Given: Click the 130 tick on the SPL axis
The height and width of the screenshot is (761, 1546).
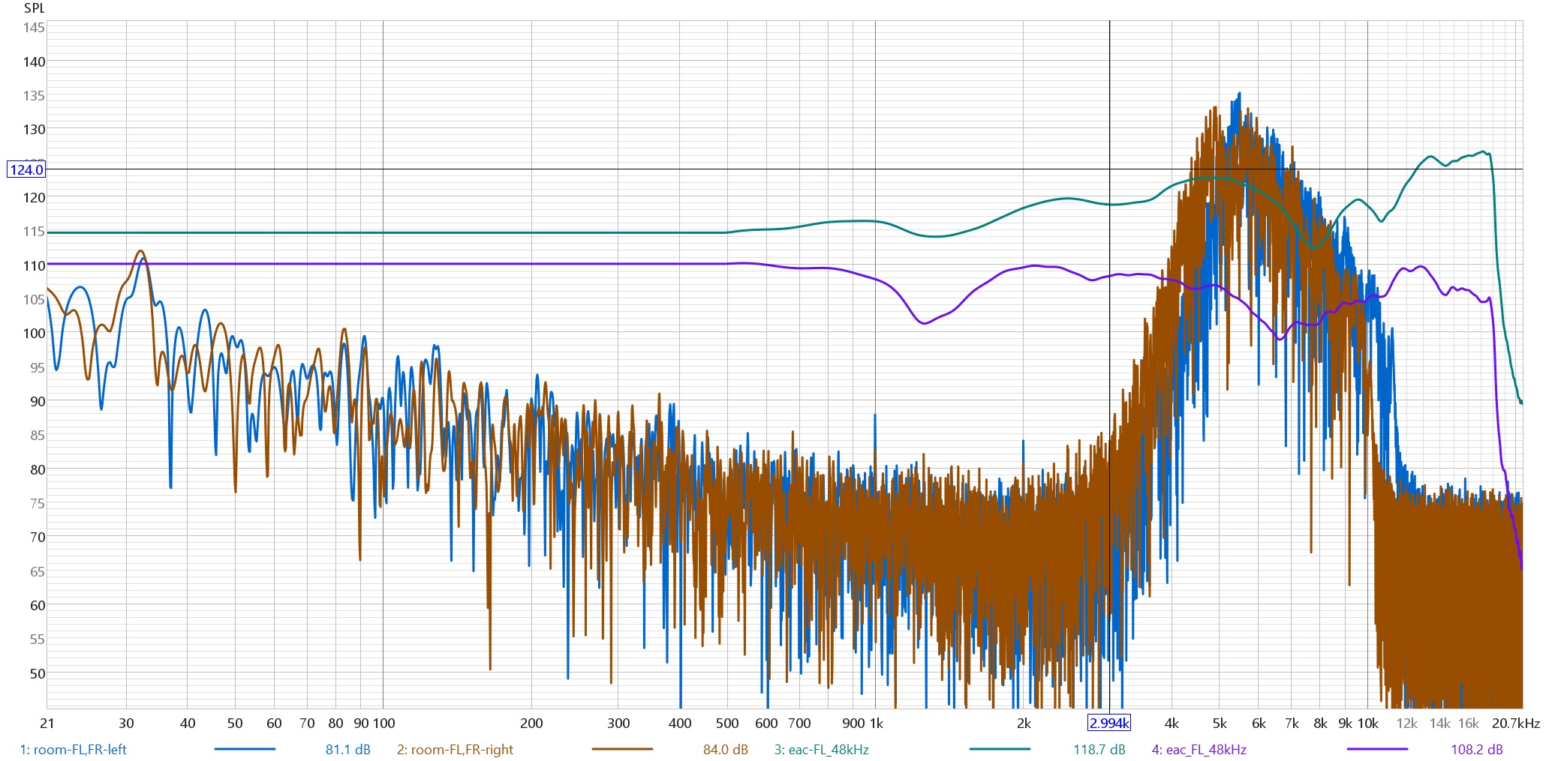Looking at the screenshot, I should click(34, 129).
